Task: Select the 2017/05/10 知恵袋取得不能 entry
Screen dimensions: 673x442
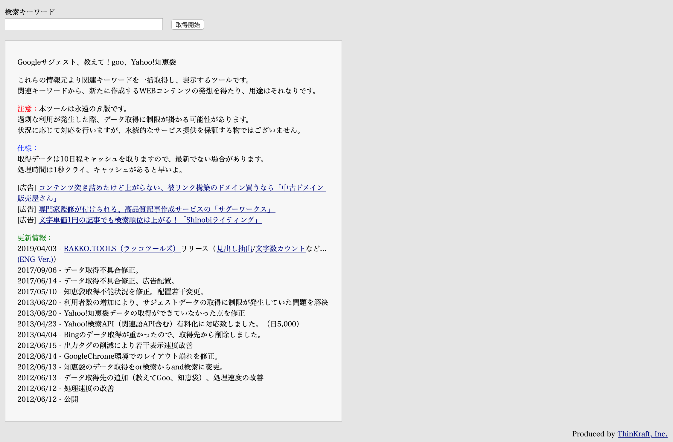Action: [111, 292]
